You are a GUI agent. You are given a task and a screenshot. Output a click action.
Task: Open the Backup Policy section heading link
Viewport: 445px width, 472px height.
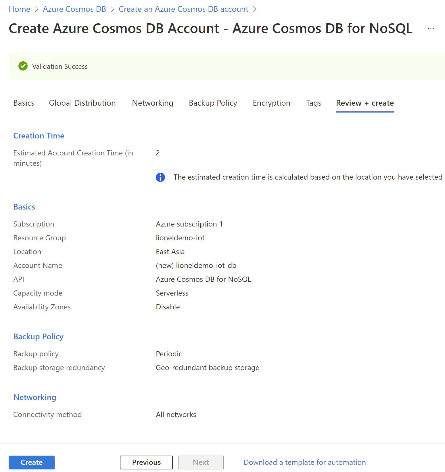tap(38, 337)
